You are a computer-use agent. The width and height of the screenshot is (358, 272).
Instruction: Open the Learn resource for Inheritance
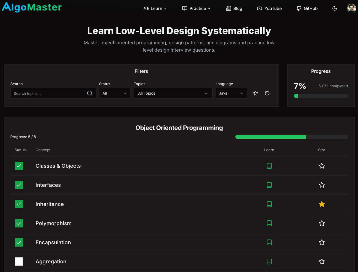click(269, 204)
